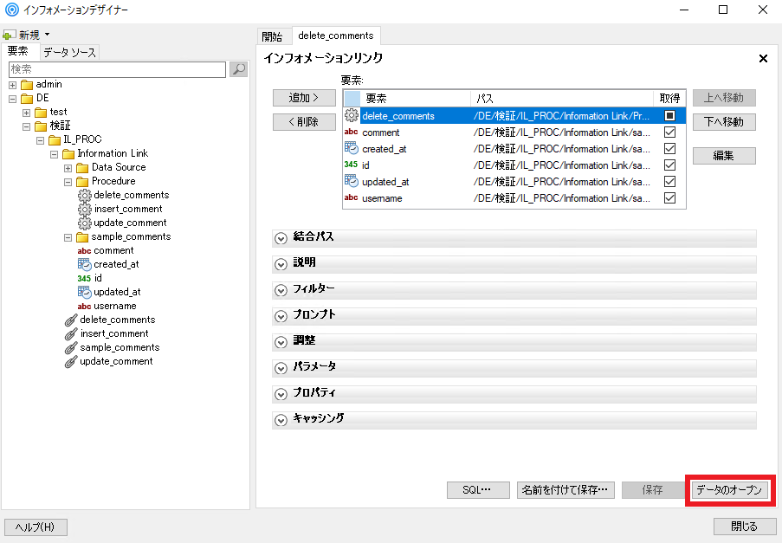Click delete_comments link clip icon in tree
The image size is (782, 543).
pos(71,320)
